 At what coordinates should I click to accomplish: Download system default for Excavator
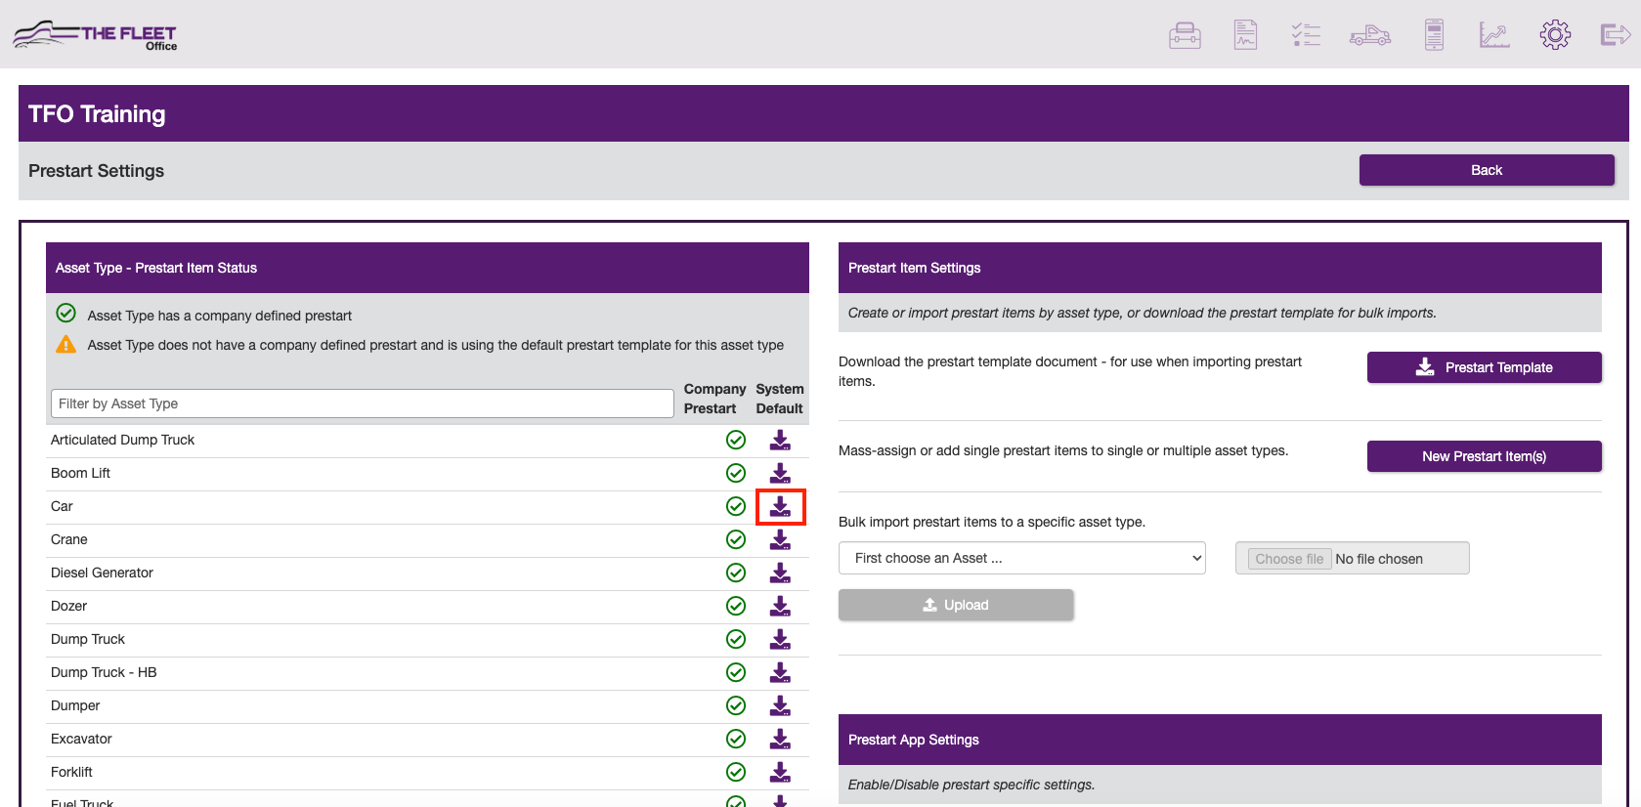click(x=780, y=739)
